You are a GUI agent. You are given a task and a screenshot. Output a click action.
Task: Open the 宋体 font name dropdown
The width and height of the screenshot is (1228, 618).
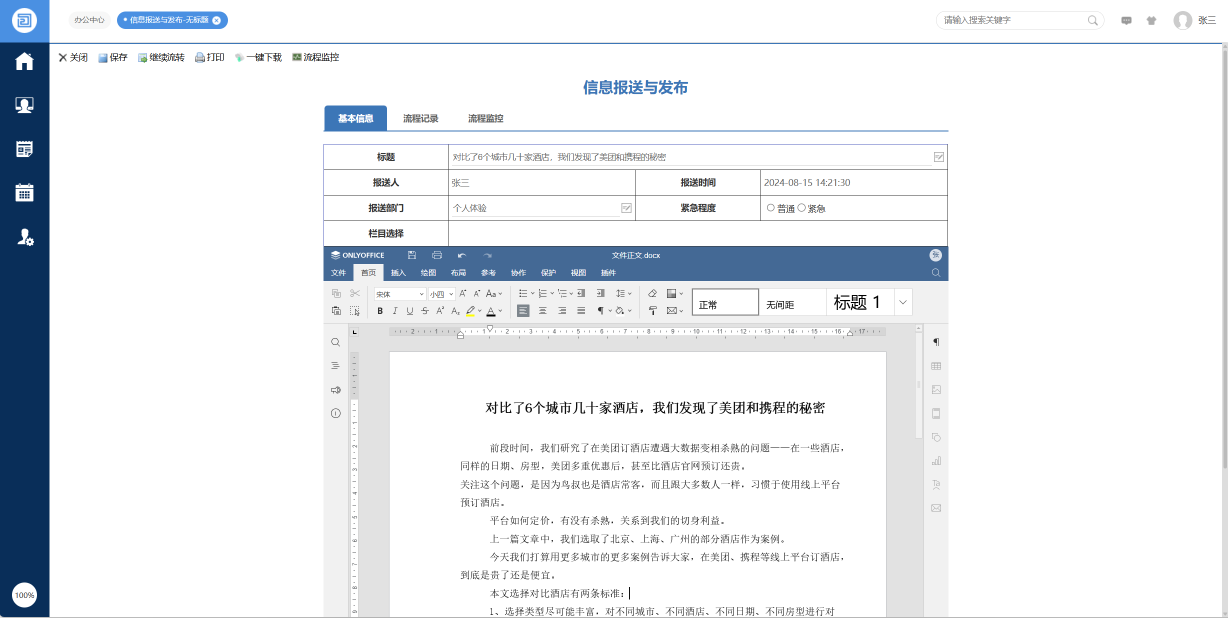[x=421, y=294]
